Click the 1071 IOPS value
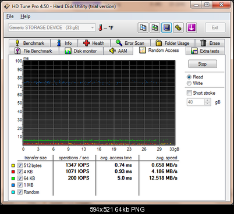The width and height of the screenshot is (234, 214). 77,172
